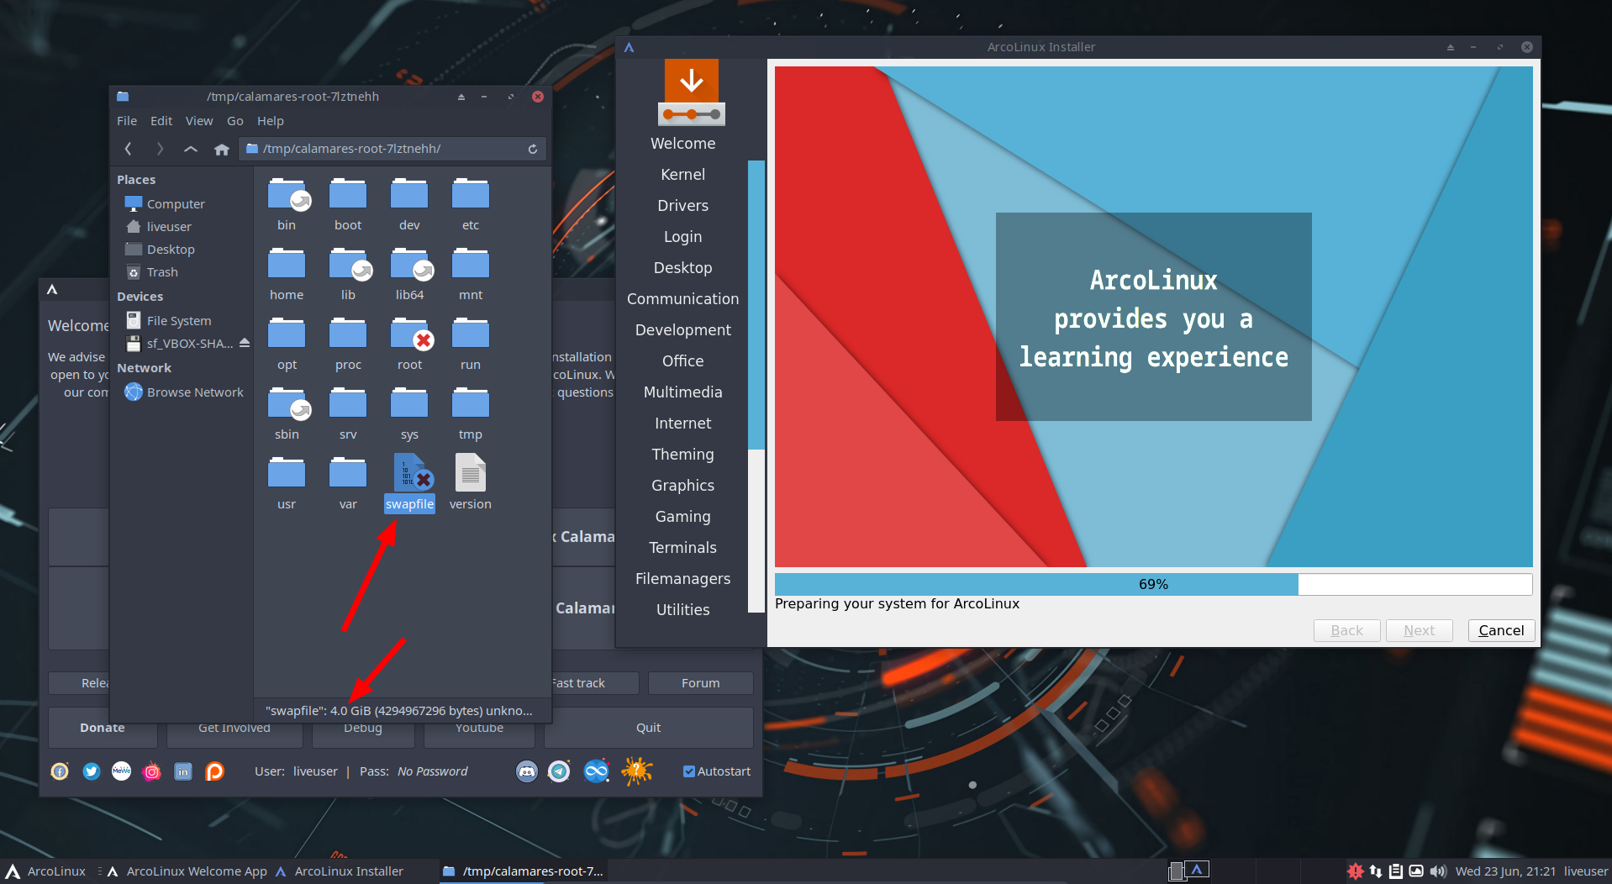Screen dimensions: 1612x884
Task: Go up to parent directory
Action: point(191,149)
